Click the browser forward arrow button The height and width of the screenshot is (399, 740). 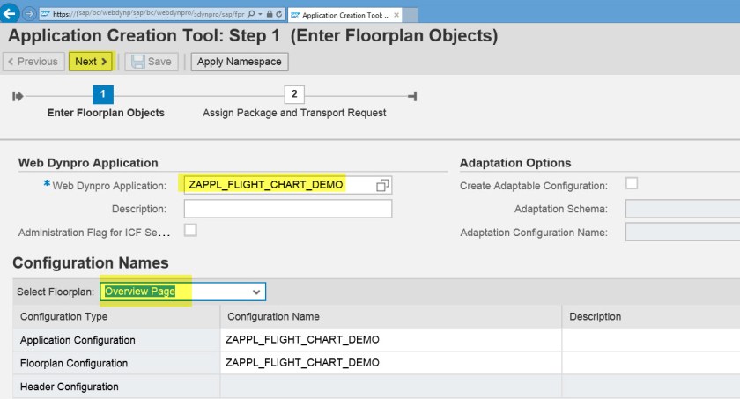click(30, 14)
